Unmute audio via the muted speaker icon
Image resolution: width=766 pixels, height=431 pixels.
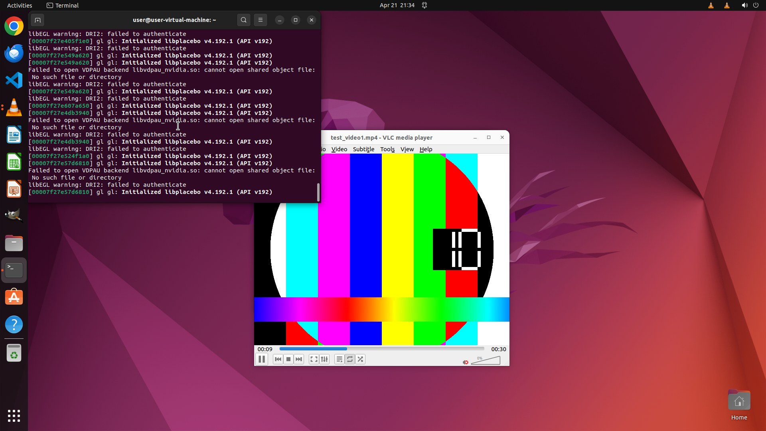pyautogui.click(x=465, y=362)
